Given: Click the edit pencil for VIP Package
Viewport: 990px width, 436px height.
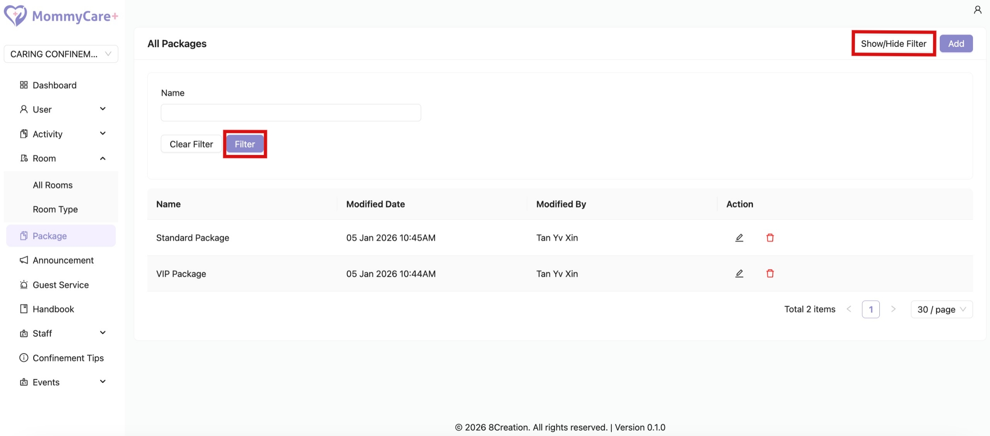Looking at the screenshot, I should [739, 274].
